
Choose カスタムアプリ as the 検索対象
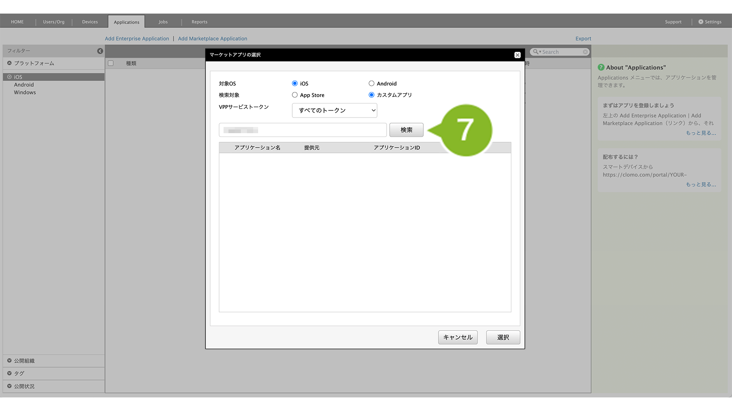(371, 95)
